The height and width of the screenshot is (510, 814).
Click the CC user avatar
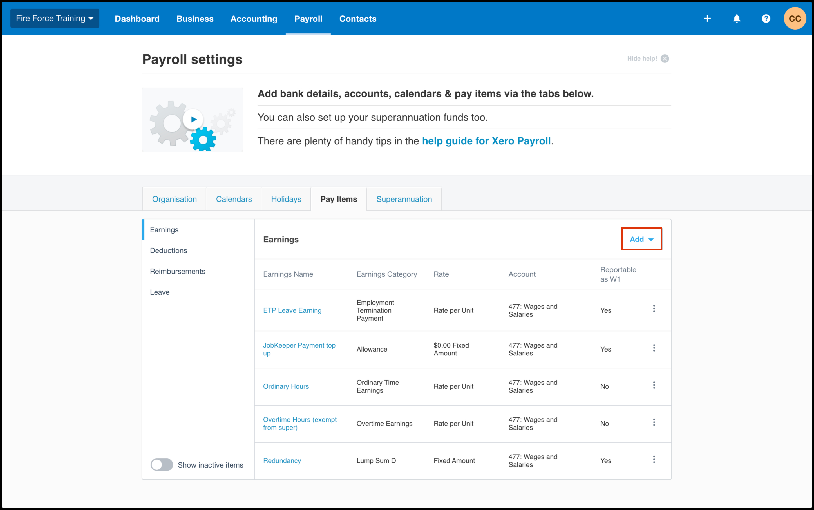point(795,19)
